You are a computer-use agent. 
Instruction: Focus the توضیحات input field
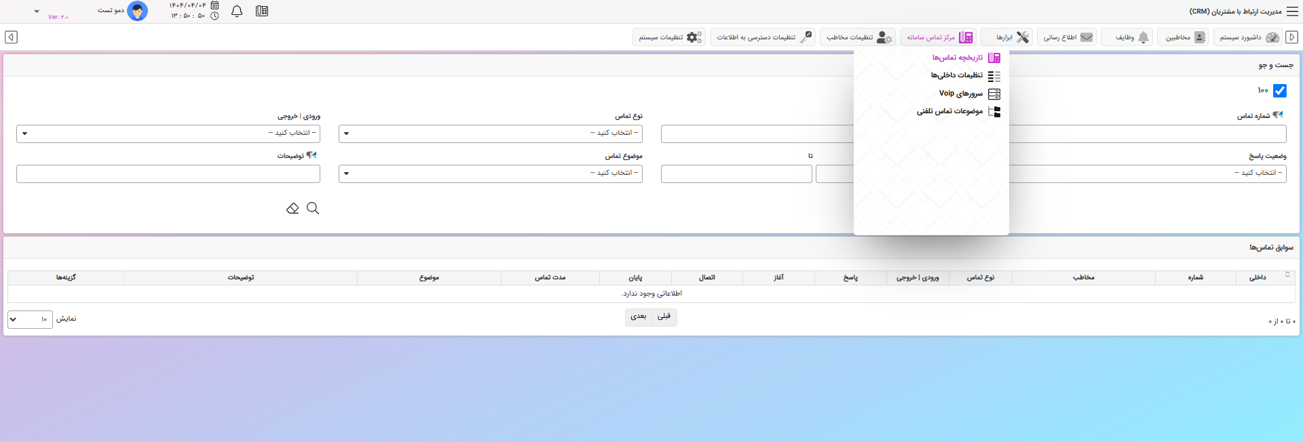click(168, 174)
